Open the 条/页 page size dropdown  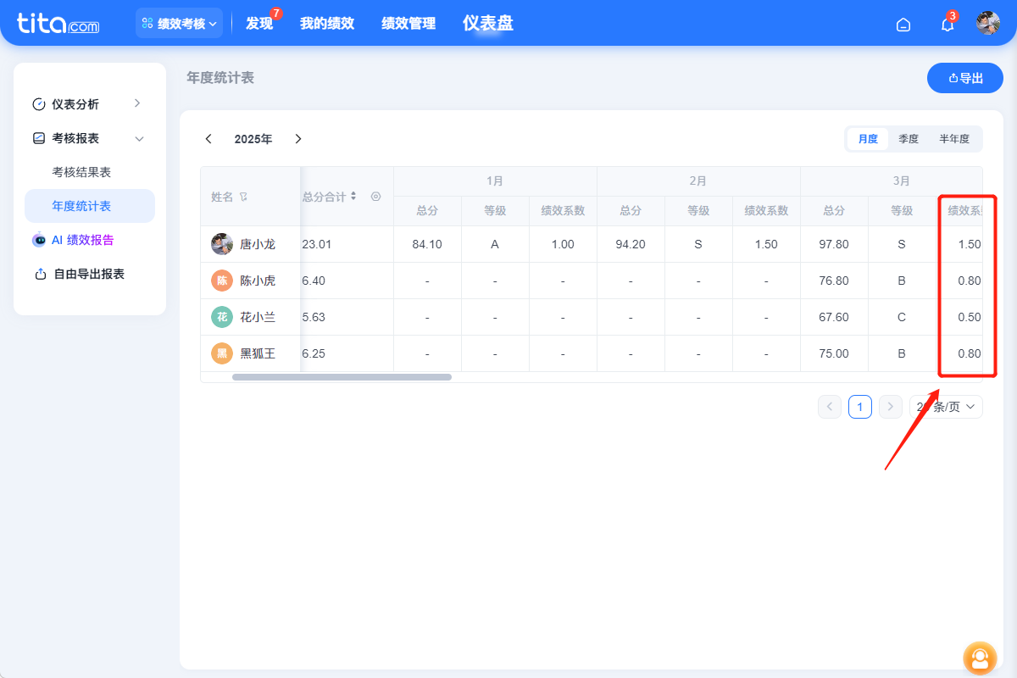946,406
